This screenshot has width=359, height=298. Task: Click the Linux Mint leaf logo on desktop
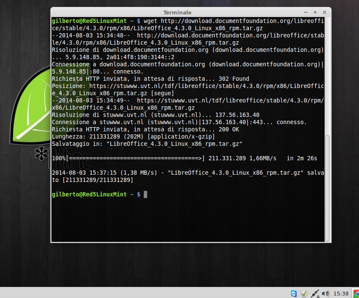coord(32,105)
